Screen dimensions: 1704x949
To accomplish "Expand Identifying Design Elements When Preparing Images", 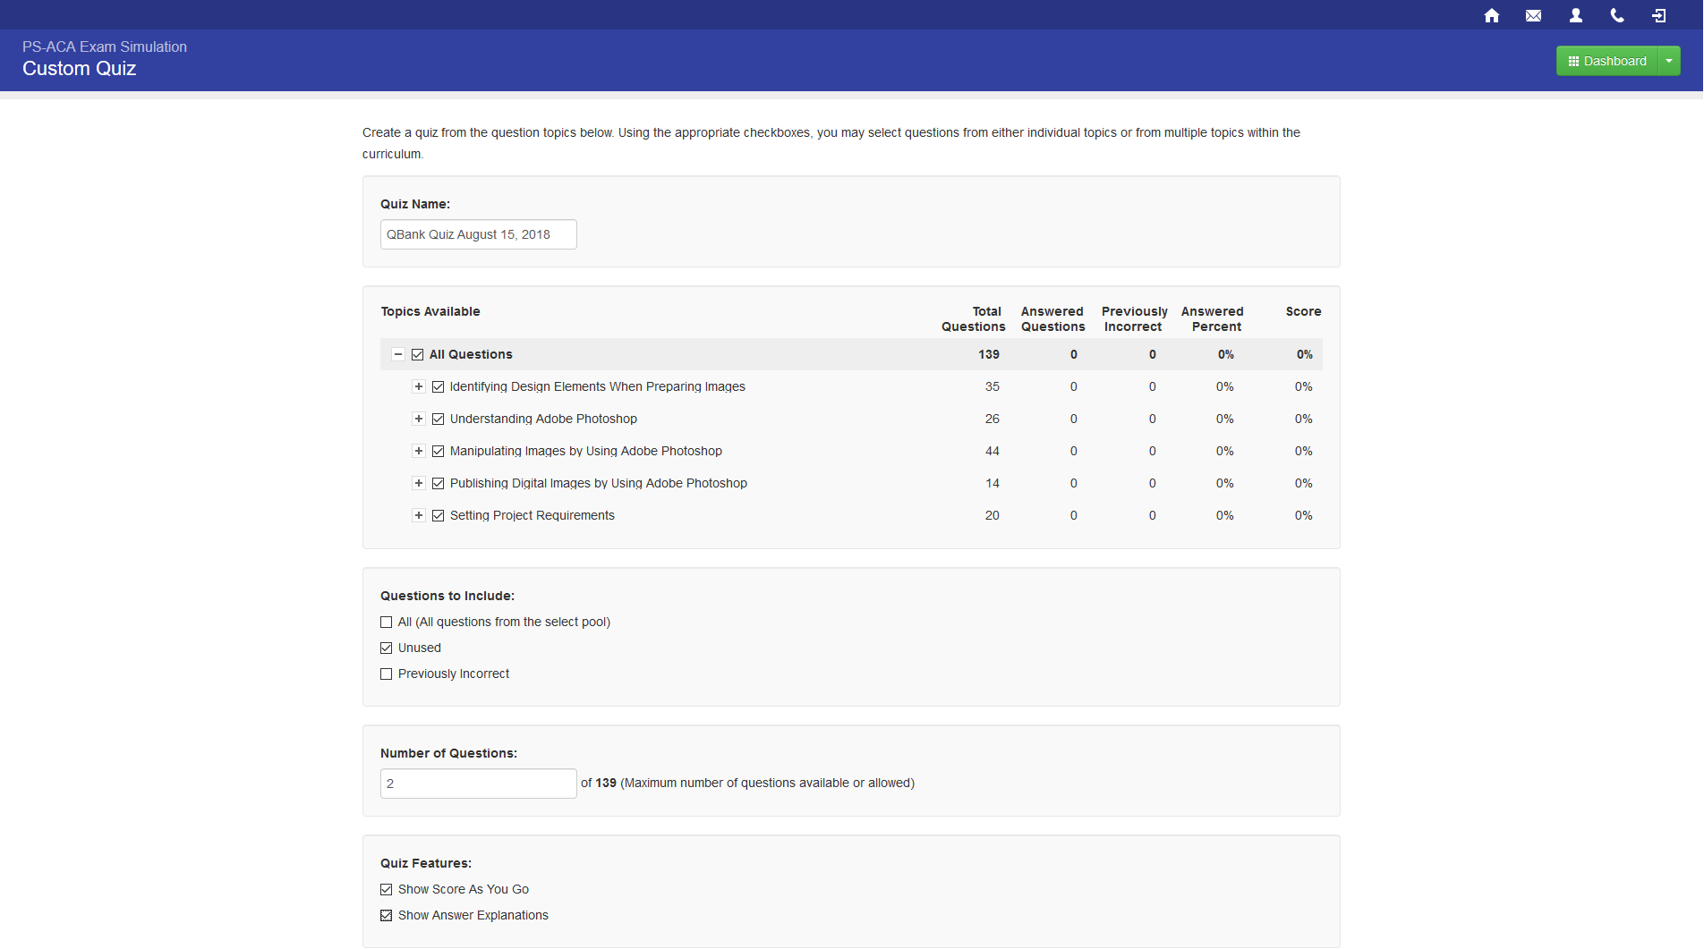I will pyautogui.click(x=418, y=386).
